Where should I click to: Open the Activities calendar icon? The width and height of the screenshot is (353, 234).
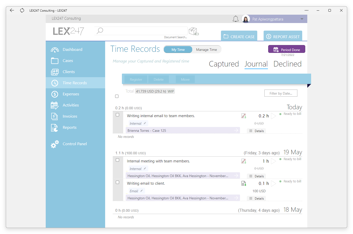55,105
